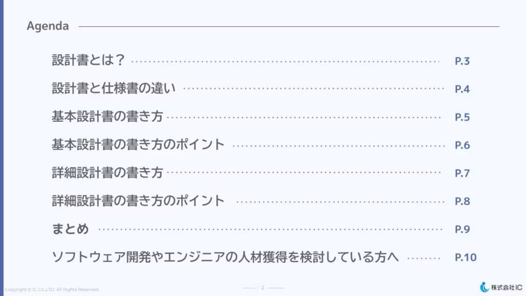
Task: Select the P.8 page number
Action: click(x=462, y=201)
